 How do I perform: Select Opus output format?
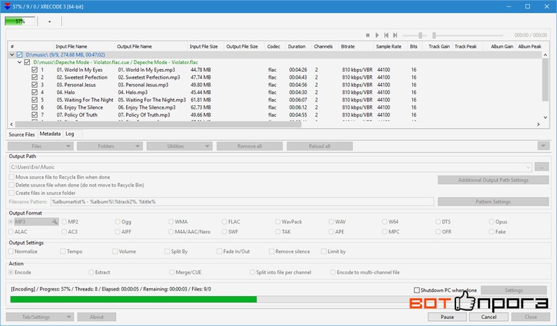[x=492, y=222]
